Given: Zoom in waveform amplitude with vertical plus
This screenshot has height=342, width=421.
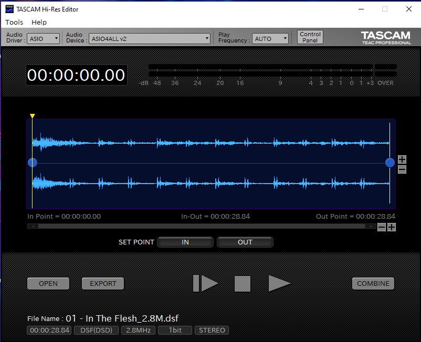Looking at the screenshot, I should pyautogui.click(x=402, y=159).
